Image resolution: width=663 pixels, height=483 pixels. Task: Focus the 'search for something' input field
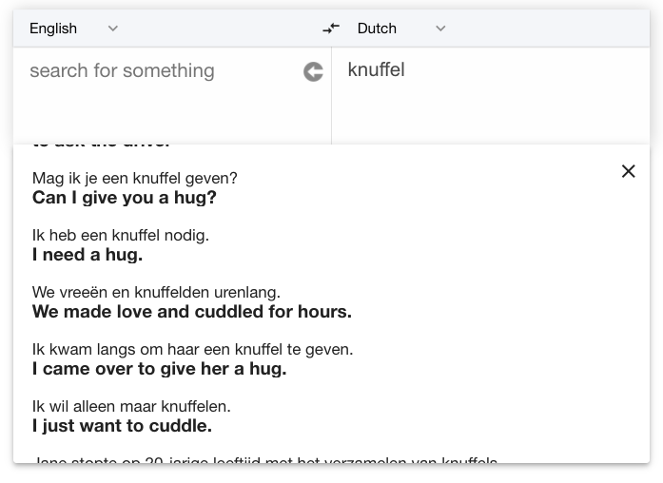161,71
